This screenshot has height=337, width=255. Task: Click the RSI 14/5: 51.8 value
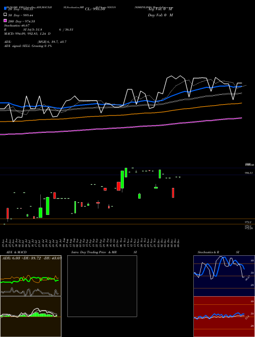(32, 30)
